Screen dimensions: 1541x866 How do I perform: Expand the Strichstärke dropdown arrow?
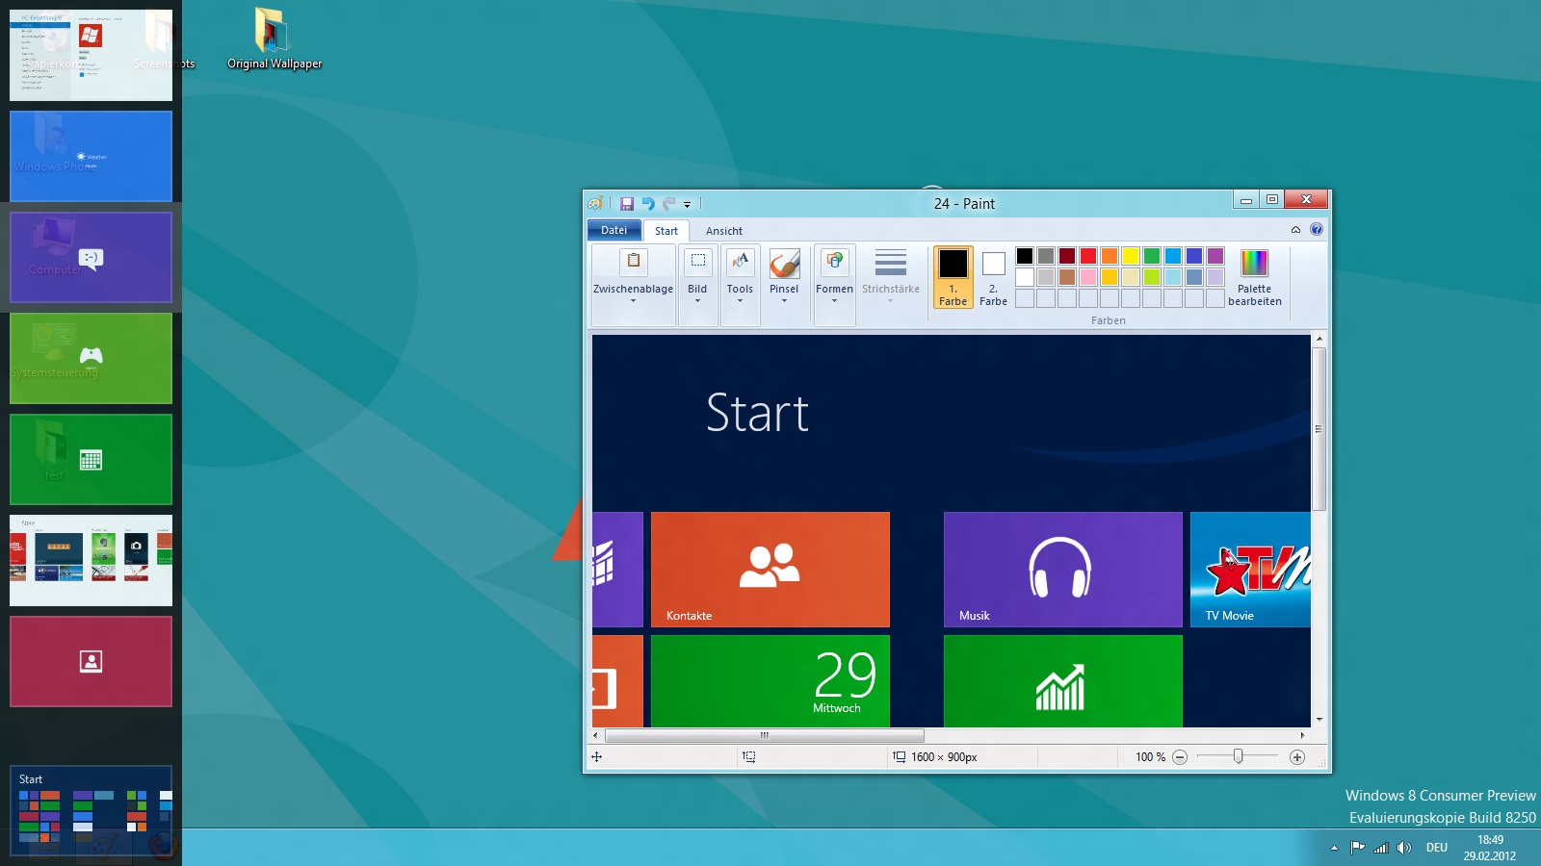[x=890, y=301]
